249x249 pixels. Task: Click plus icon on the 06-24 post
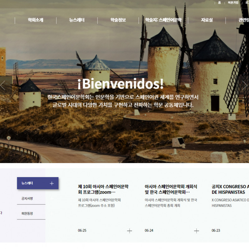click(x=196, y=231)
